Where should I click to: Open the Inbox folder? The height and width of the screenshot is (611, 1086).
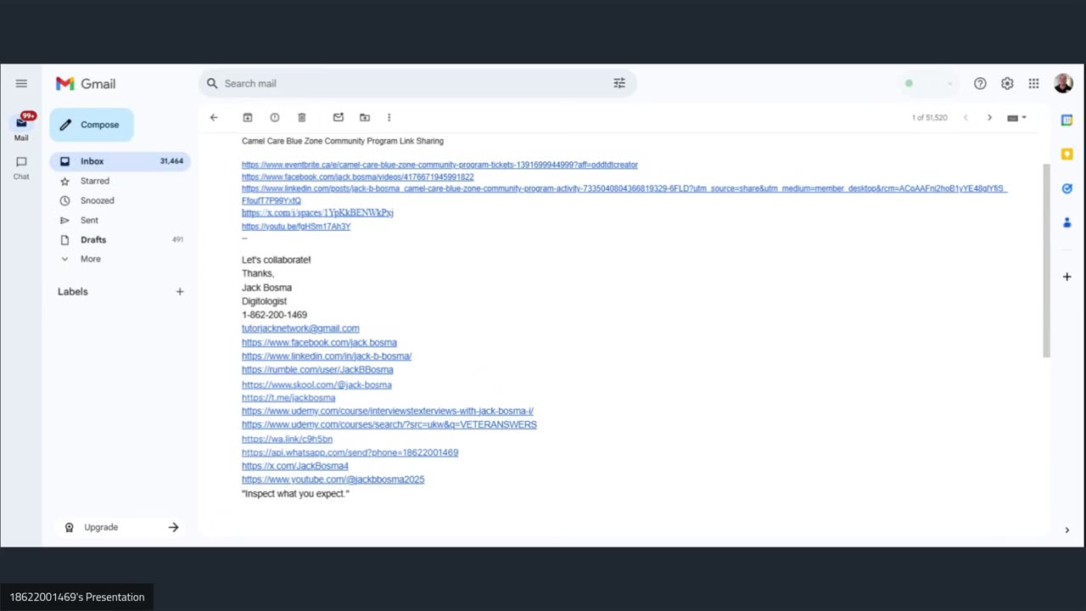120,161
